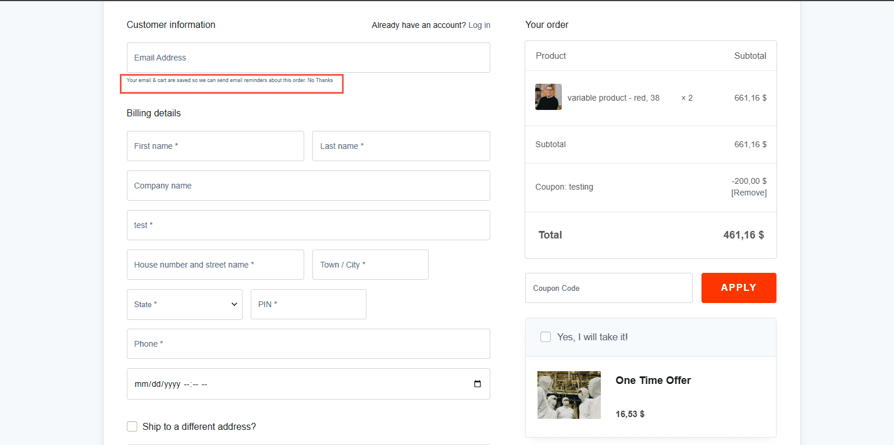
Task: Click the One Time Offer title
Action: pyautogui.click(x=653, y=380)
